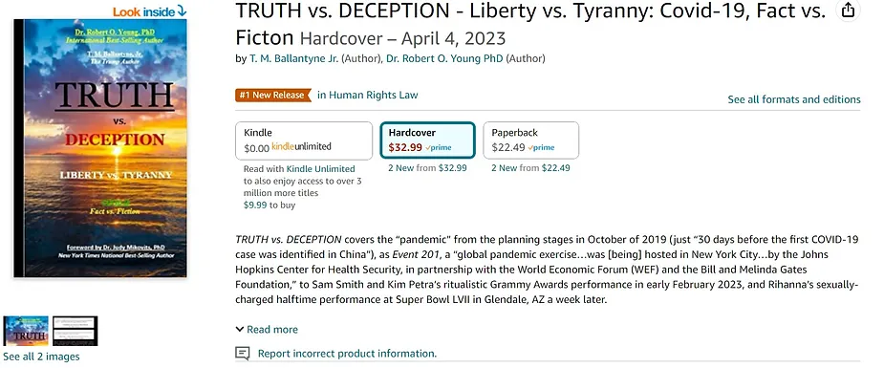Click 2 New from $22.49 offer

(x=530, y=168)
